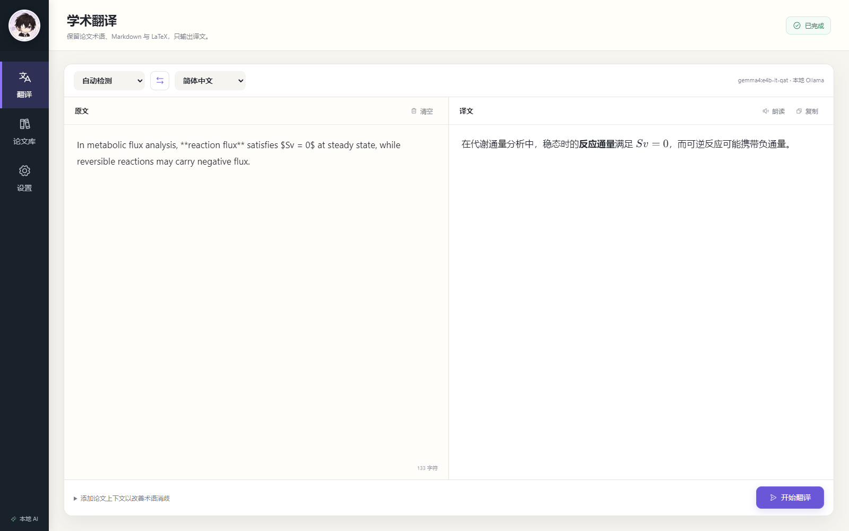Open the 翻译 sidebar page
The height and width of the screenshot is (531, 849).
pyautogui.click(x=24, y=85)
